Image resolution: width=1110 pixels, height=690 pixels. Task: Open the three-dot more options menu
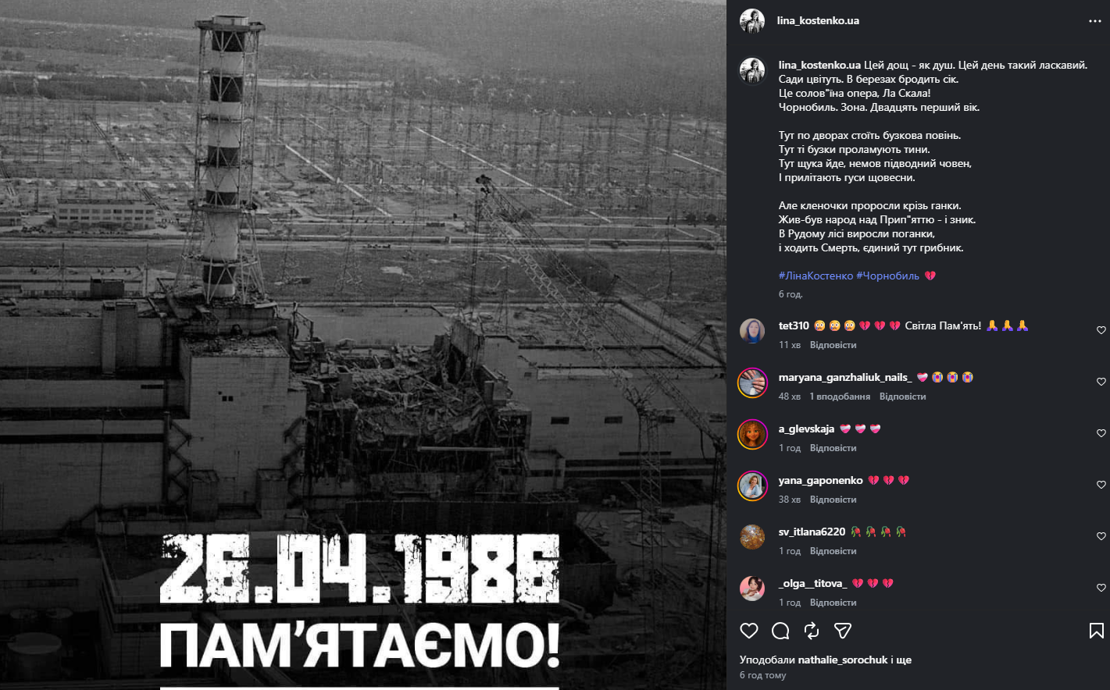(x=1095, y=21)
